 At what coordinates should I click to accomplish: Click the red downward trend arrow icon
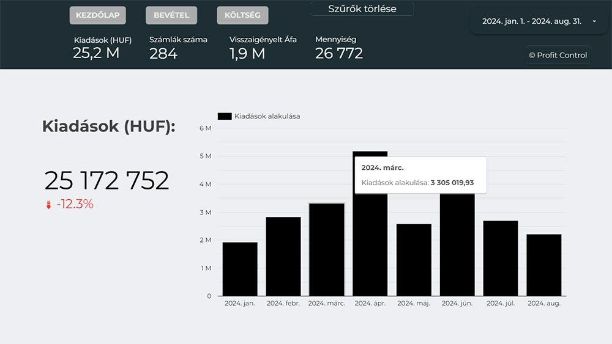[49, 205]
